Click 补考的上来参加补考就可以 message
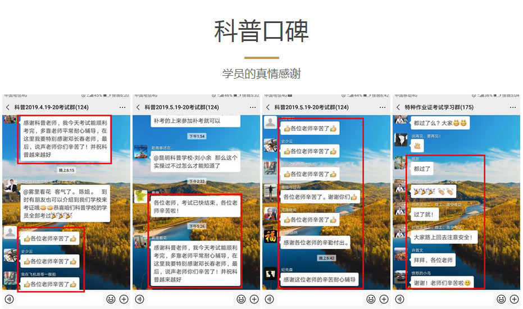The height and width of the screenshot is (309, 523). tap(195, 121)
